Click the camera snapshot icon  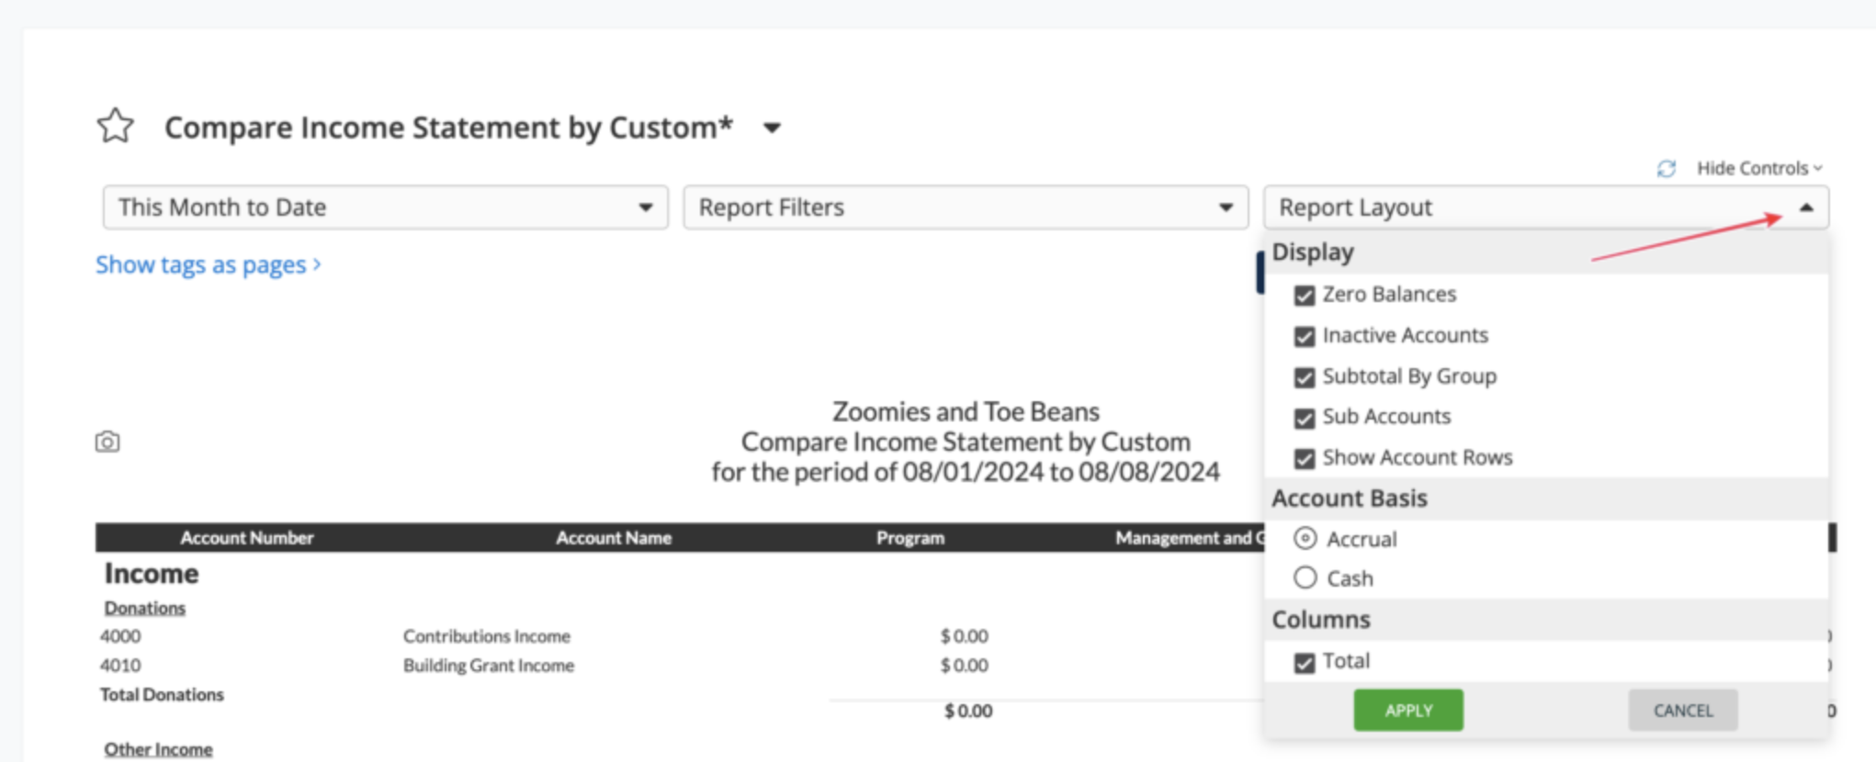pyautogui.click(x=107, y=442)
